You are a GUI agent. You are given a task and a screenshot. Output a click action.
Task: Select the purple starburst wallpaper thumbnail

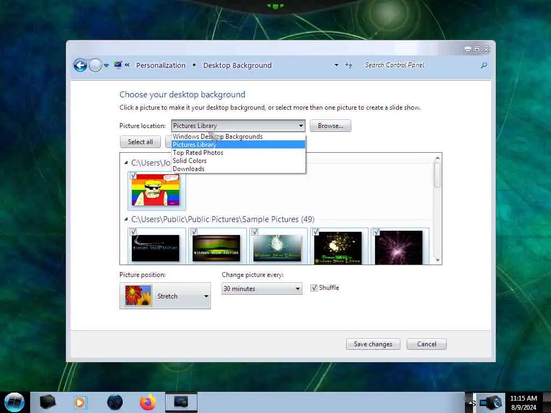[399, 247]
